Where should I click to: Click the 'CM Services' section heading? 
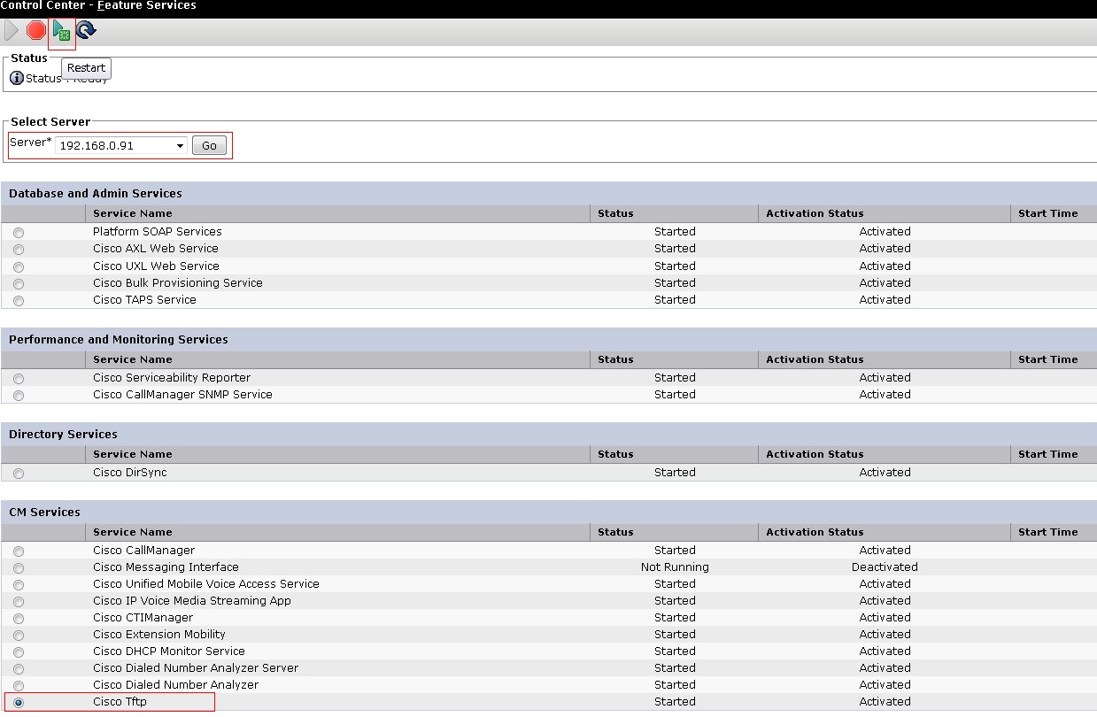44,513
